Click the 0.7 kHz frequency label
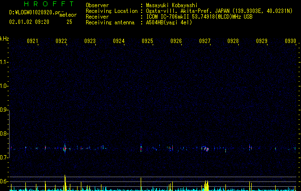301x191 pixels. (x=4, y=158)
